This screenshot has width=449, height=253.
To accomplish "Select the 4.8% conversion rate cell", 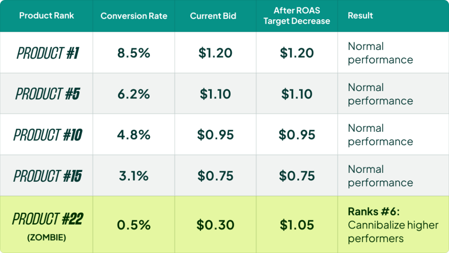I will point(134,135).
